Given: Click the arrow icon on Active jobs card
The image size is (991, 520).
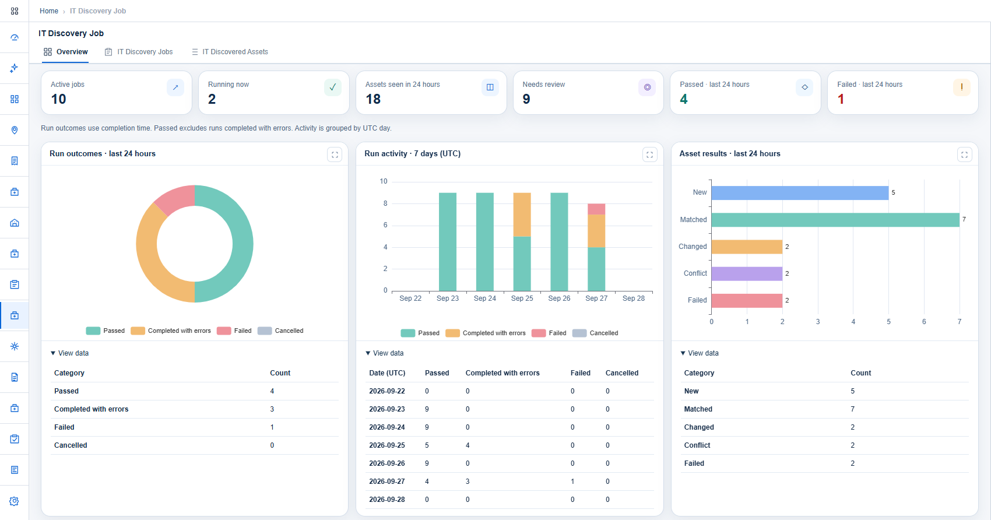Looking at the screenshot, I should (175, 87).
